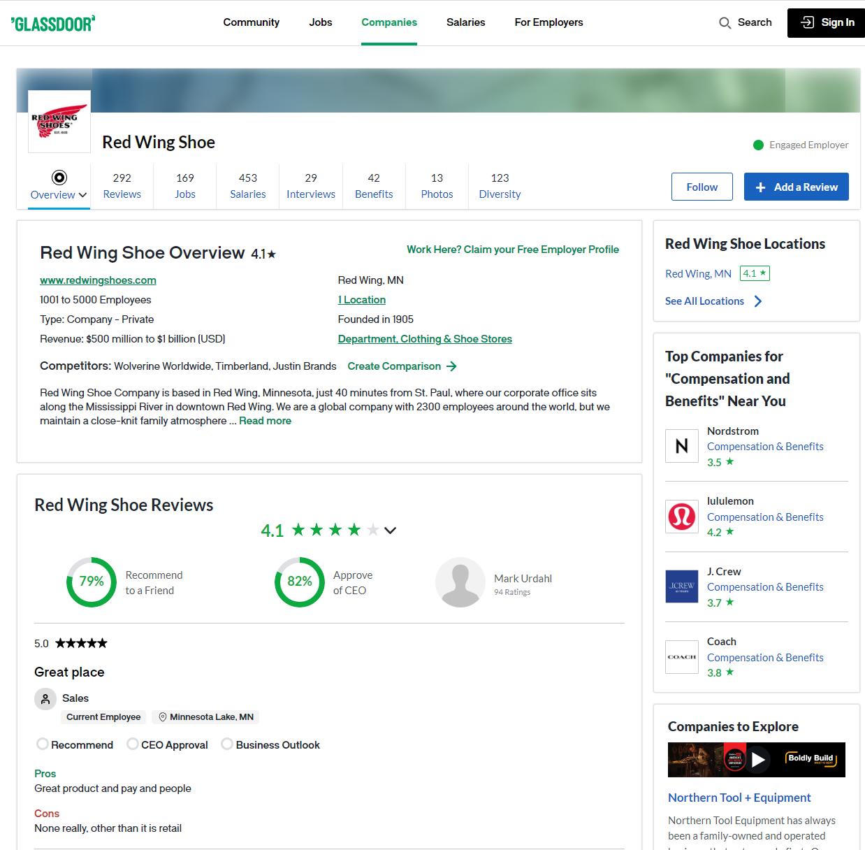Click the 79% Recommend to a Friend ring
The image size is (865, 850).
[x=92, y=582]
